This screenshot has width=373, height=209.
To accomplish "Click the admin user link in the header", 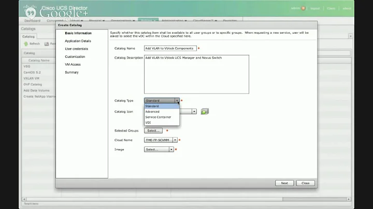I will pos(295,8).
